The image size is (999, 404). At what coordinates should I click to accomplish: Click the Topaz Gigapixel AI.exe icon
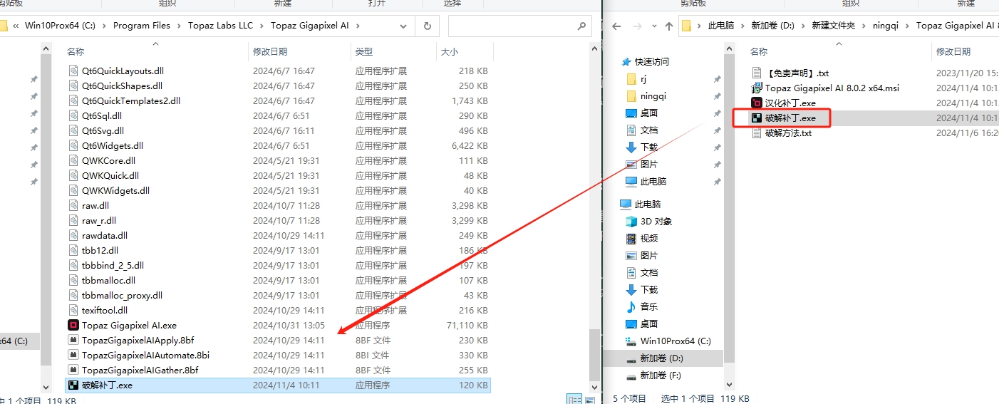[73, 326]
